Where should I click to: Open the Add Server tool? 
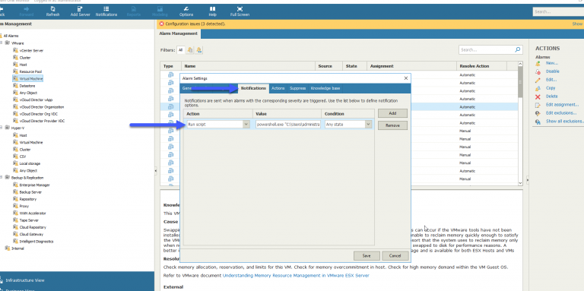coord(80,8)
